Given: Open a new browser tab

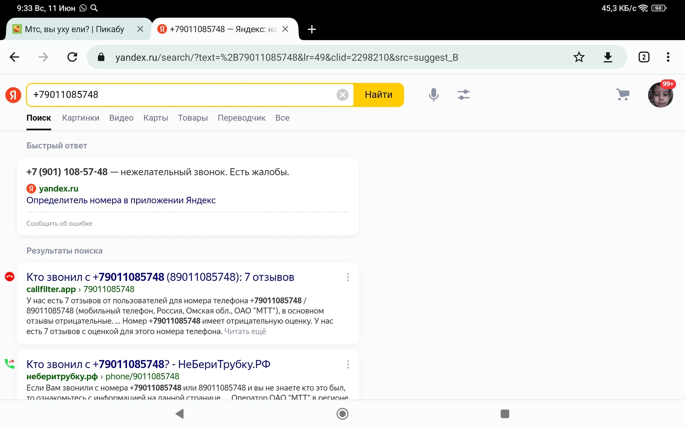Looking at the screenshot, I should 312,29.
